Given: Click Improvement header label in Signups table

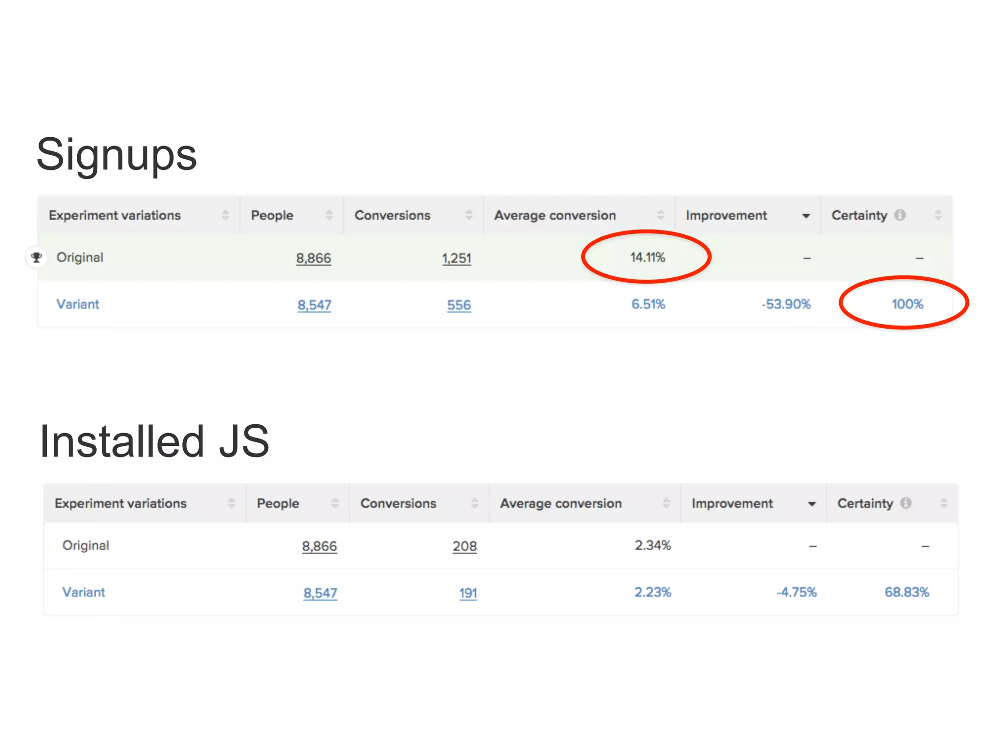Looking at the screenshot, I should tap(726, 215).
